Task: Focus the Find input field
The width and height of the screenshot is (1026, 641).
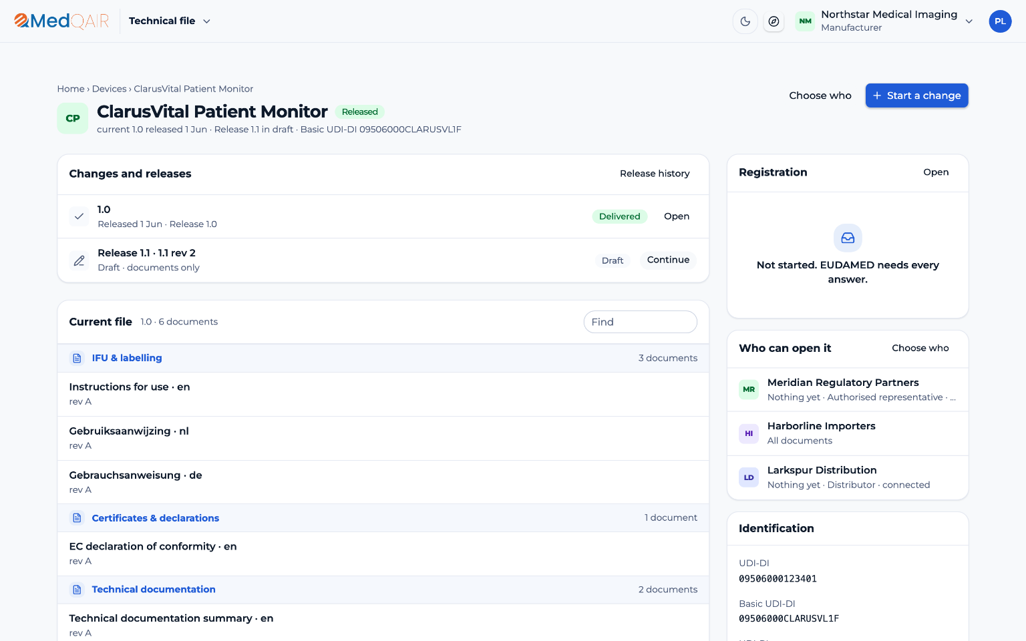Action: [x=640, y=322]
